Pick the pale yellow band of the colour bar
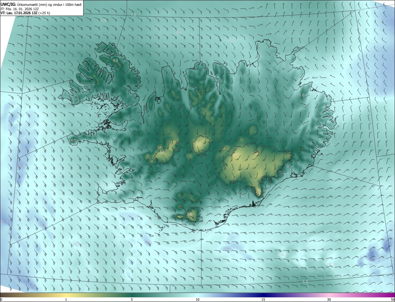395x302 pixels. click(66, 295)
